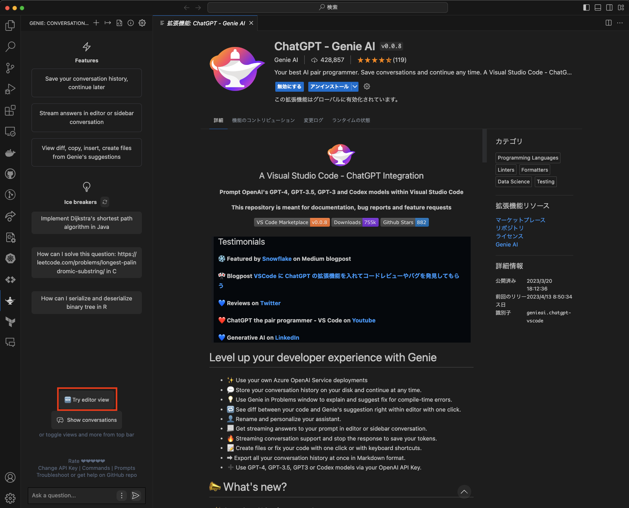Click the Data Science category tag
Image resolution: width=629 pixels, height=508 pixels.
pyautogui.click(x=514, y=182)
